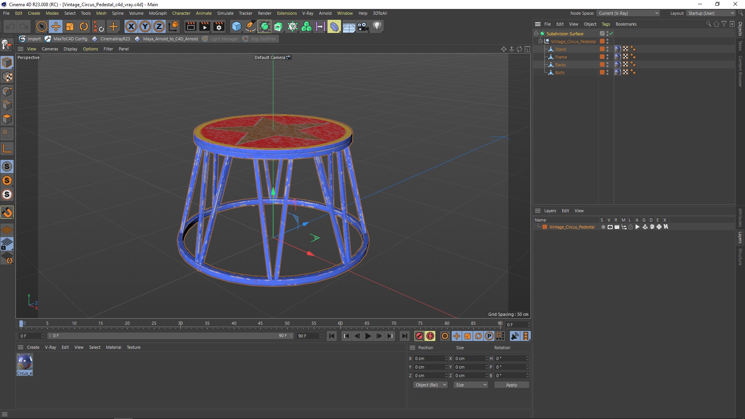
Task: Toggle Y axis lock
Action: pos(145,26)
